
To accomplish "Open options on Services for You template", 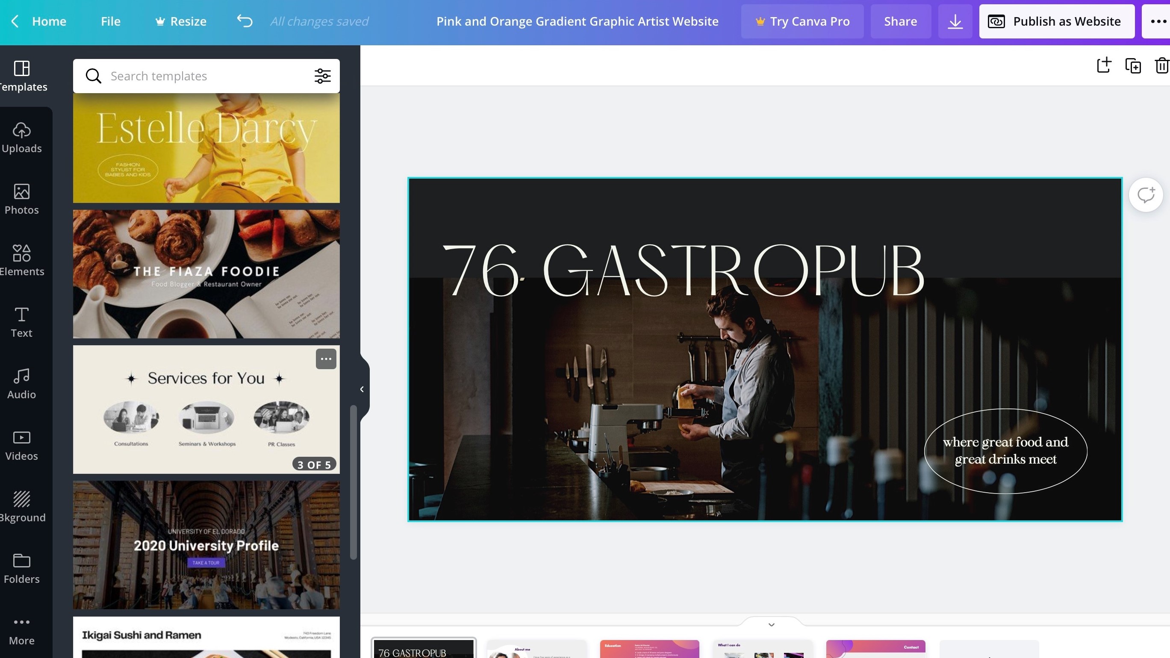I will (326, 359).
